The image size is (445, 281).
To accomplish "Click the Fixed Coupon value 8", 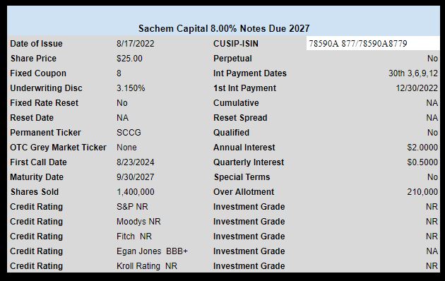I will pos(119,73).
